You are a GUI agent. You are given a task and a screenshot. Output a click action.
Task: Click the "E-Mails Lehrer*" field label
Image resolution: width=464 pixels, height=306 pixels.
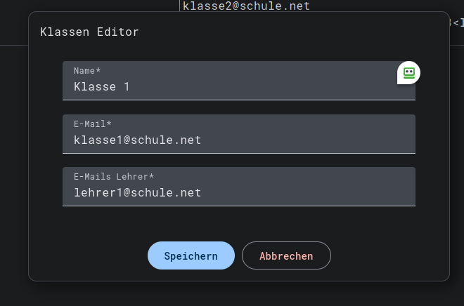114,177
